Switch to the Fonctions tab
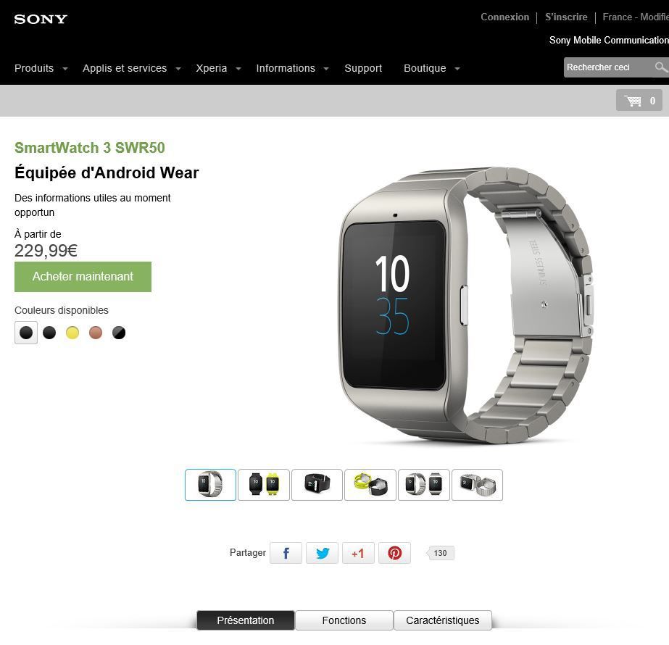Viewport: 669px width, 645px height. (x=344, y=620)
